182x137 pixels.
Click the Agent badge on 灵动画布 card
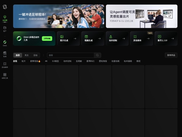(150, 33)
